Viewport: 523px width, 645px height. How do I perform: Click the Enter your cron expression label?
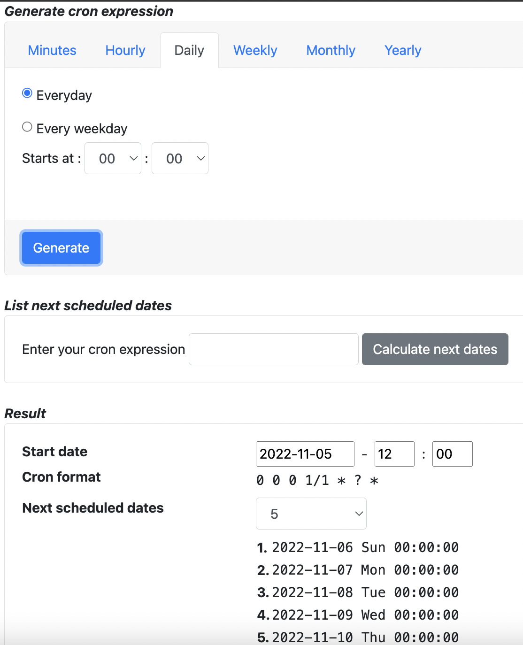(104, 349)
